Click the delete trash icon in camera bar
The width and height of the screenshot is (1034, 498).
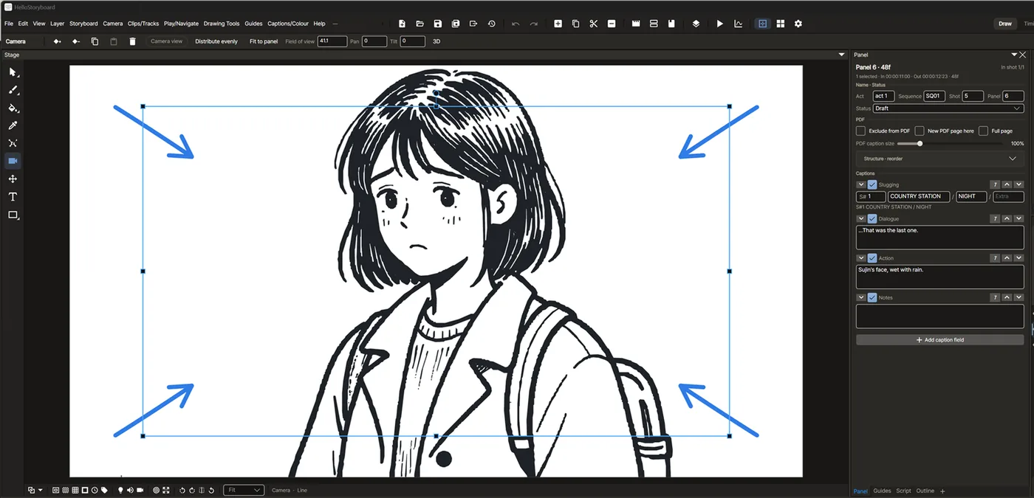132,41
